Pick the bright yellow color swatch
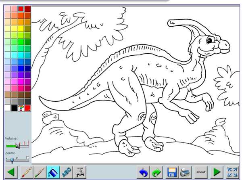This screenshot has width=242, height=180. [x=21, y=29]
